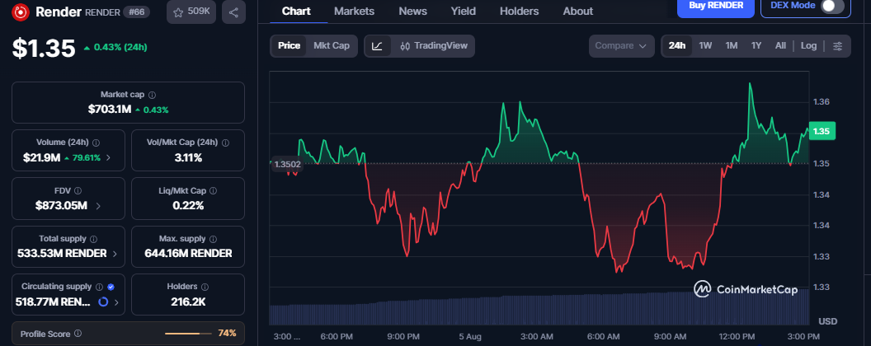Open the Markets tab
Screen dimensions: 871x346
(355, 11)
